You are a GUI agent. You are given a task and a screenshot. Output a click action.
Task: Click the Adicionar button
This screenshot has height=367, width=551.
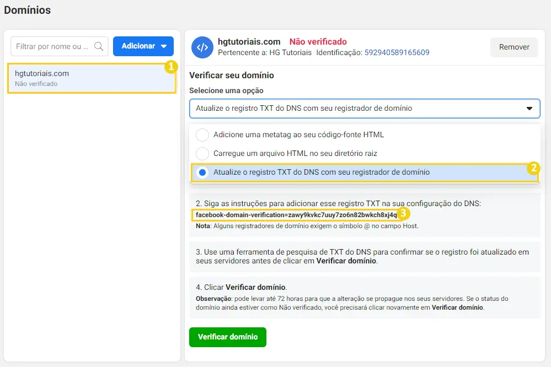pyautogui.click(x=143, y=46)
